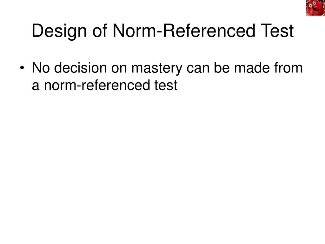
Task: Click the red mascot image in corner
Action: pos(315,8)
